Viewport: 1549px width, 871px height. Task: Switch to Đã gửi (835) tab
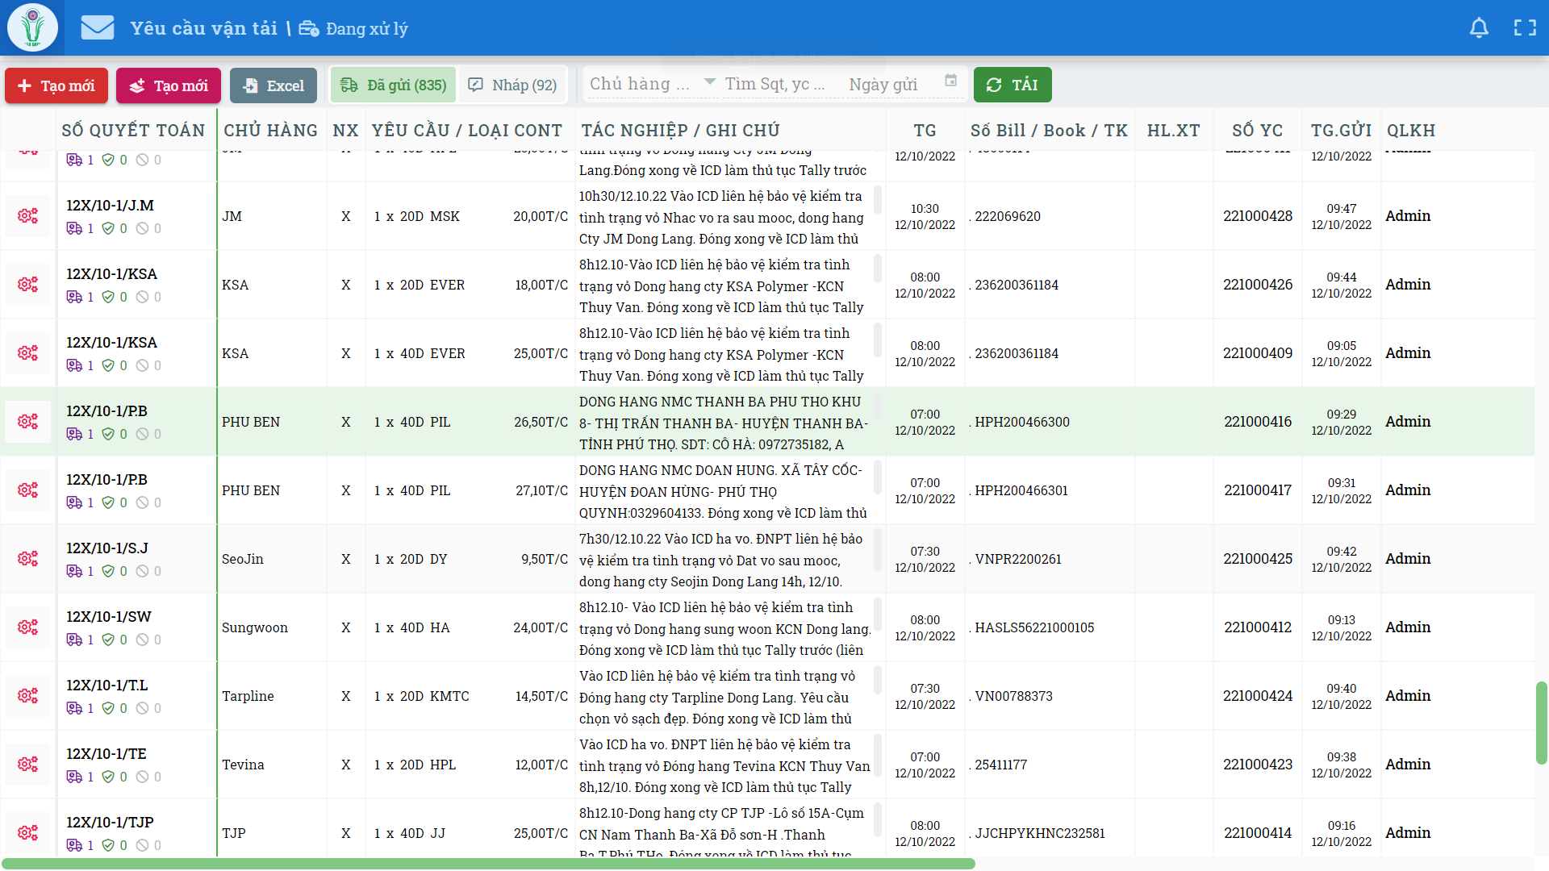(x=394, y=85)
